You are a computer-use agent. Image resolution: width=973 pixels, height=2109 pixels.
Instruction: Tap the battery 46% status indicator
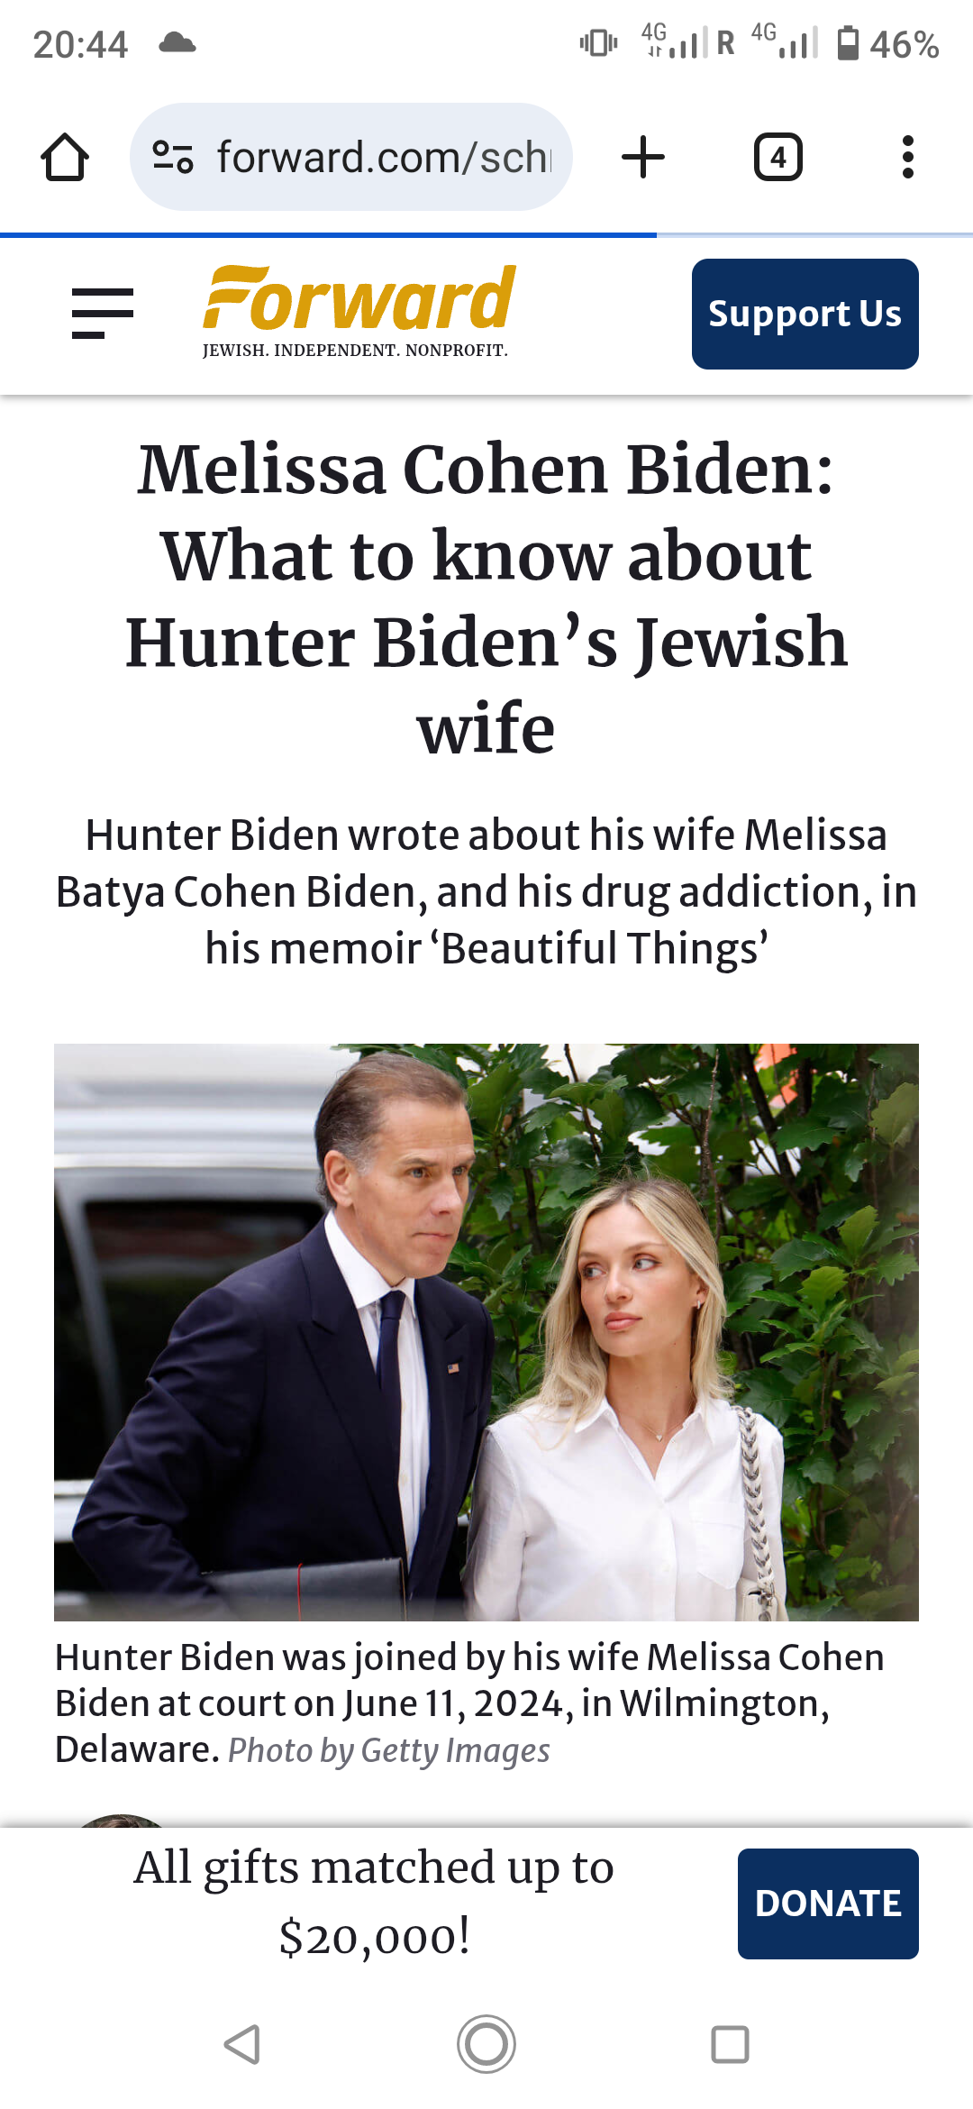[887, 43]
